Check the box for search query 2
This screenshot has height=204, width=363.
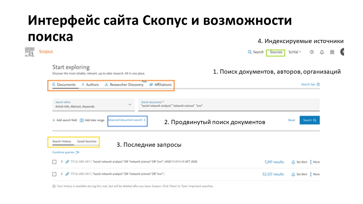click(x=54, y=174)
